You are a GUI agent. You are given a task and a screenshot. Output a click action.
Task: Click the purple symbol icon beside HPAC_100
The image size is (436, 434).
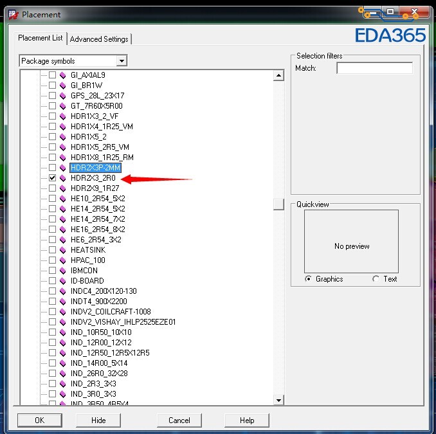[63, 260]
